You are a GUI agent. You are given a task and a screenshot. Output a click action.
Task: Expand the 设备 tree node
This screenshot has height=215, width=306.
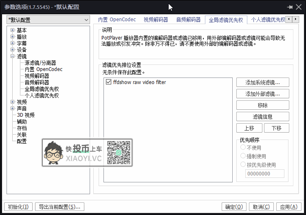tap(13, 50)
